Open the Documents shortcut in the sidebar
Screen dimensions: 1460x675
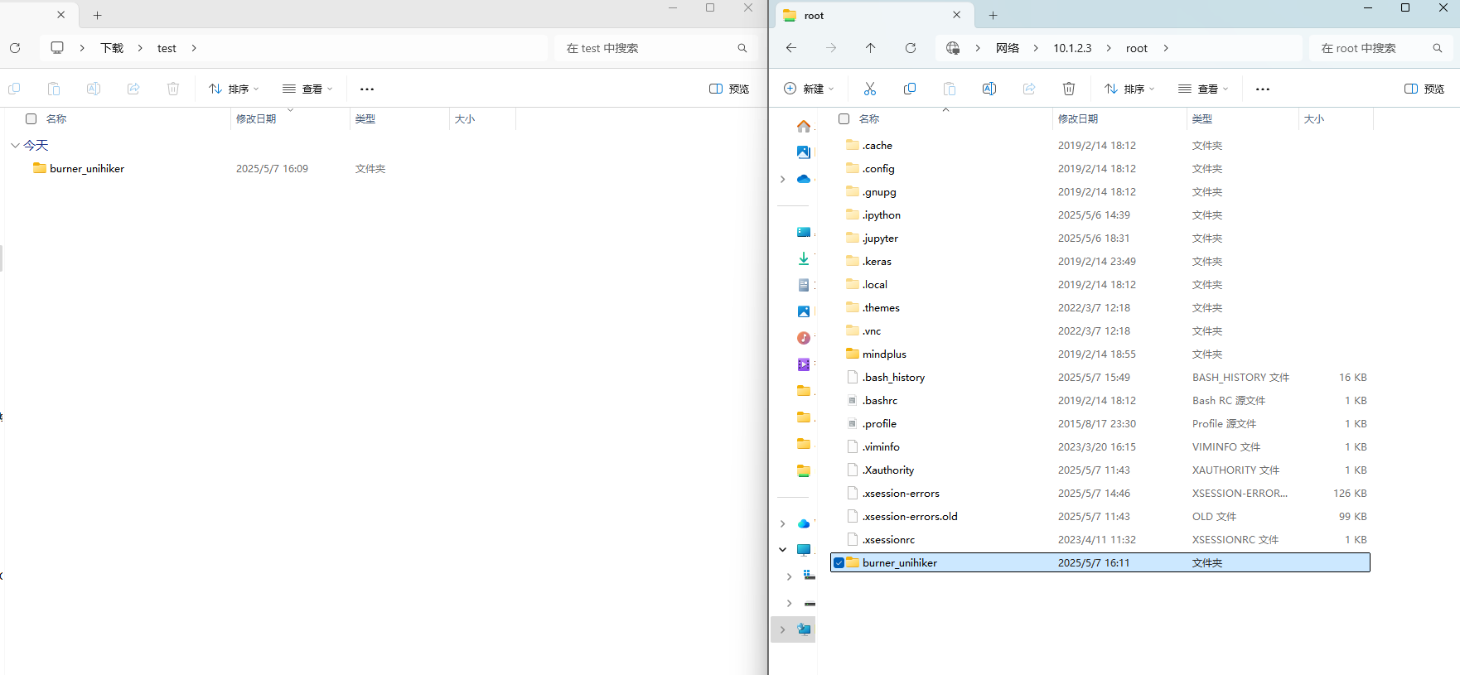(804, 285)
